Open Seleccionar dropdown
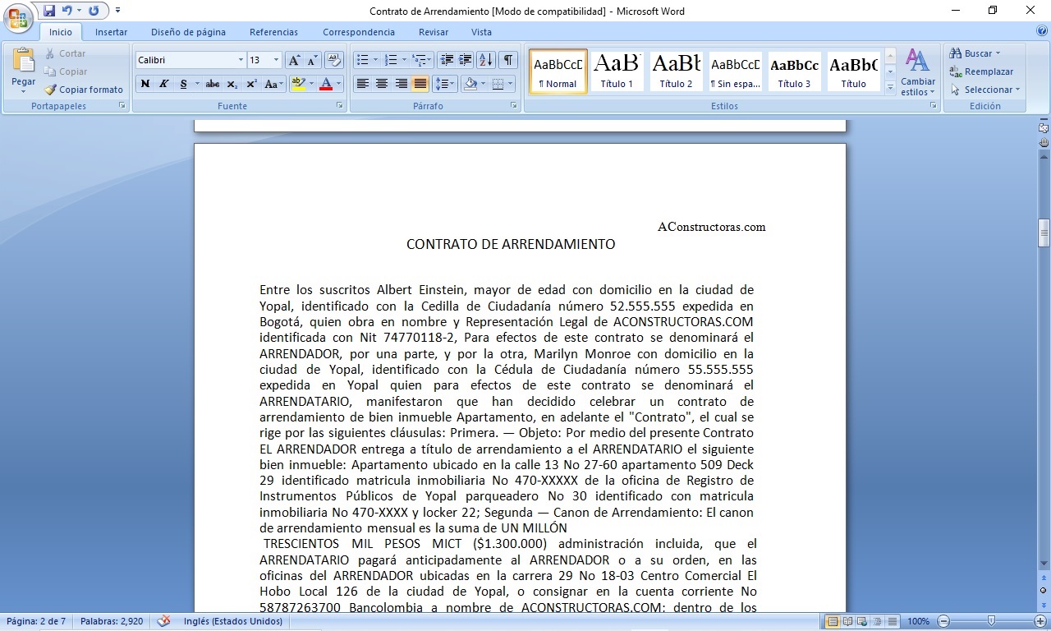This screenshot has height=631, width=1051. 984,90
